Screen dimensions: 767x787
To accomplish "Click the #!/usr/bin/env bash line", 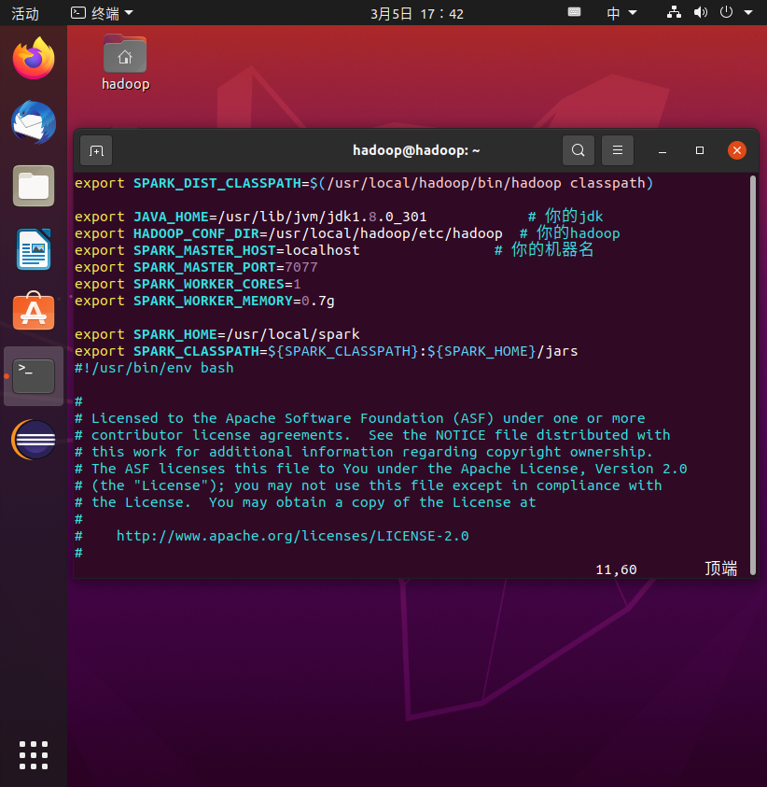I will [154, 369].
